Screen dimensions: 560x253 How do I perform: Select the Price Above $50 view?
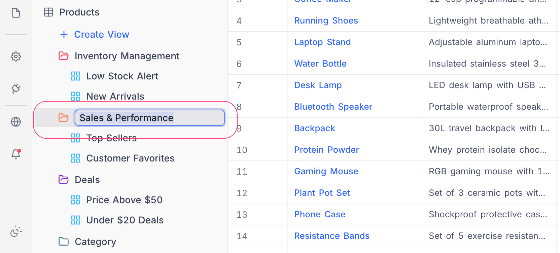point(124,200)
